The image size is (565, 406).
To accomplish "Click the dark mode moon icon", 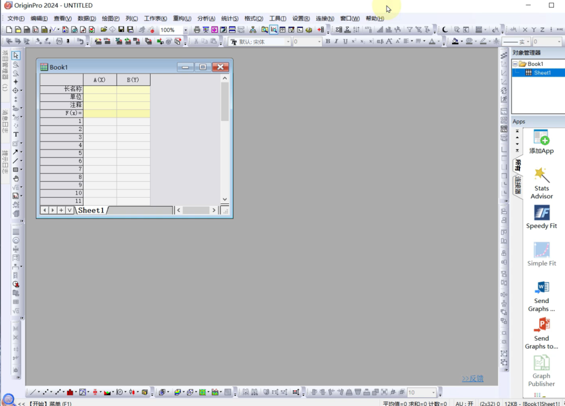I will coord(445,30).
